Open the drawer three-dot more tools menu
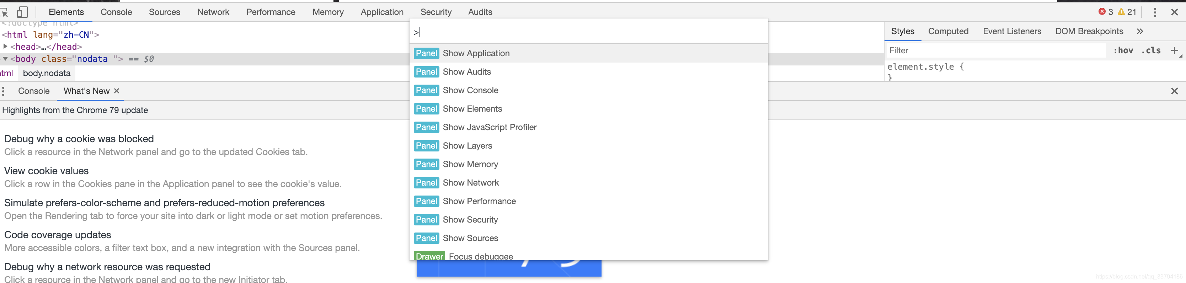 click(x=3, y=91)
